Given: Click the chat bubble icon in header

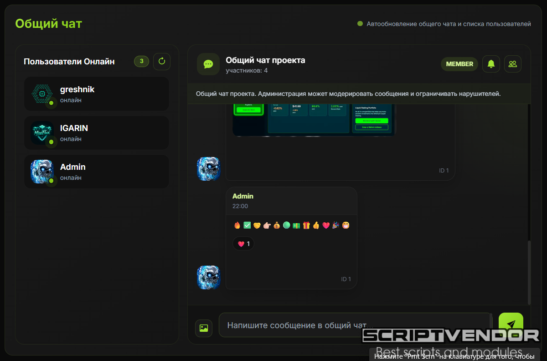Looking at the screenshot, I should coord(208,64).
